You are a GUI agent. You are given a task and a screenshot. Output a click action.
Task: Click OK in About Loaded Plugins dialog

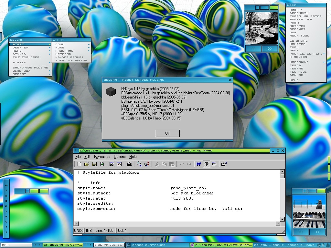tap(167, 133)
